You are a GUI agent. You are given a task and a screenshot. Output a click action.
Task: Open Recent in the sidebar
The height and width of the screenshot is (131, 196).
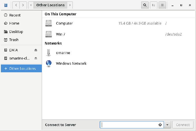[15, 15]
